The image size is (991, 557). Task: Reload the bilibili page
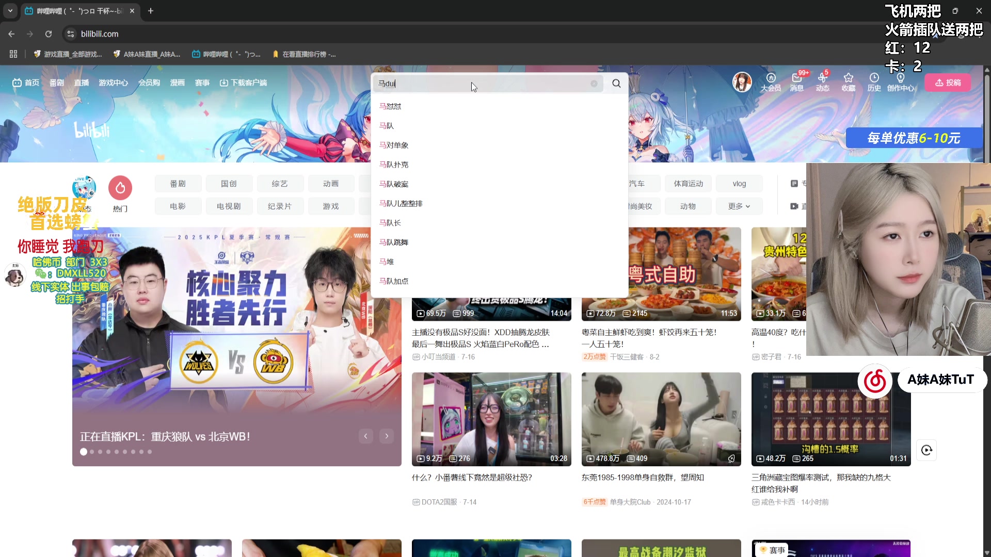49,34
